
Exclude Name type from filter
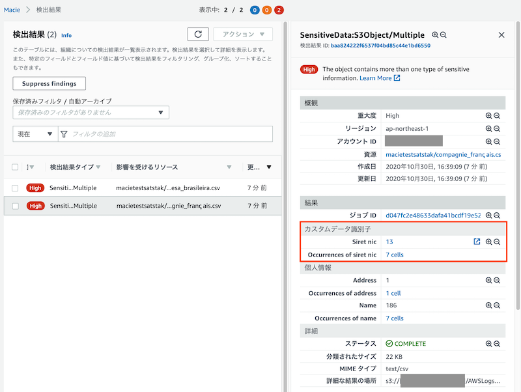click(497, 305)
